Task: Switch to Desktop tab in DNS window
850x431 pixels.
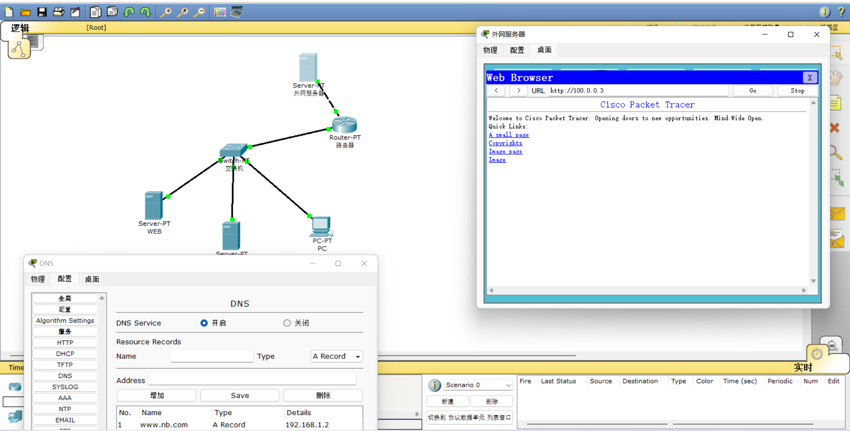Action: pos(92,279)
